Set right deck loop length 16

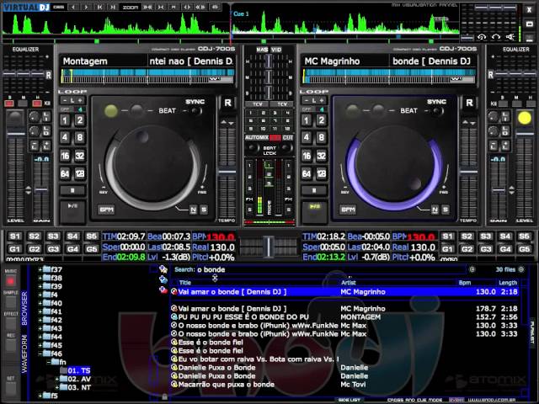click(307, 156)
